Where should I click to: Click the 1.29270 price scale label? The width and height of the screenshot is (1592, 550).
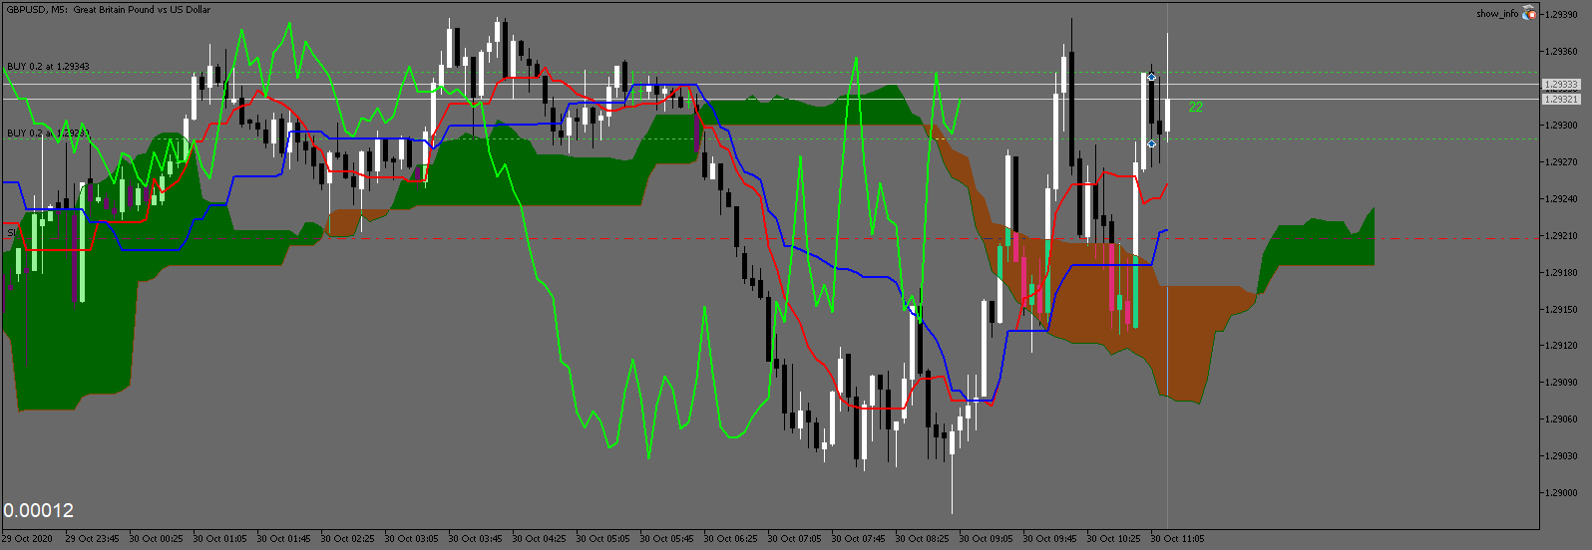pyautogui.click(x=1561, y=162)
